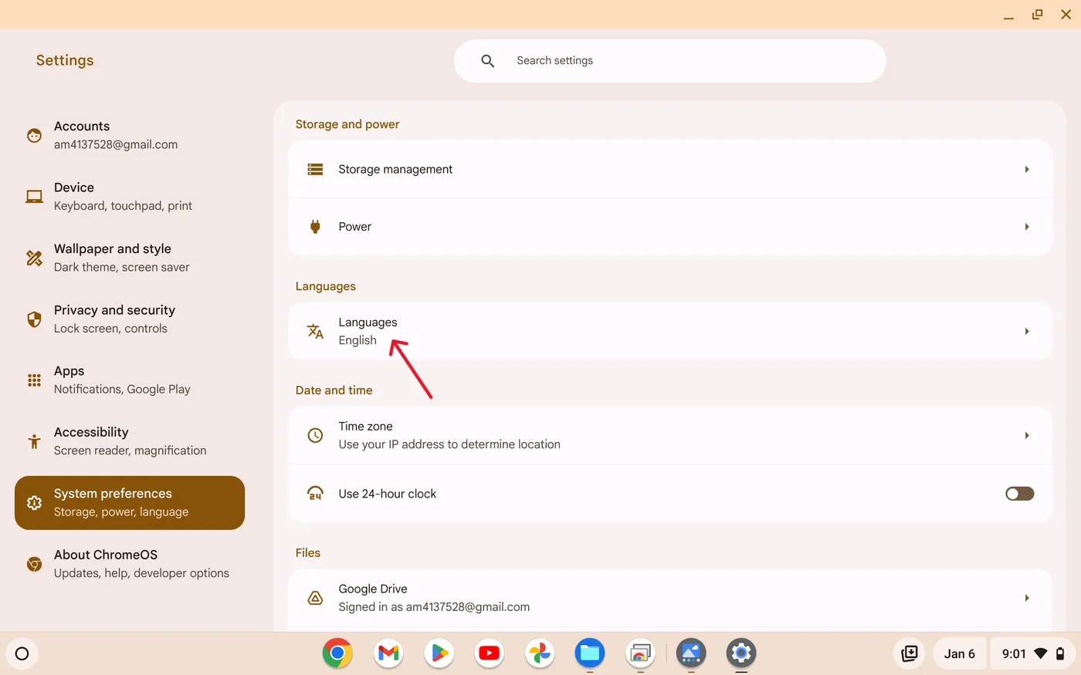
Task: Click the Search settings field
Action: tap(670, 61)
